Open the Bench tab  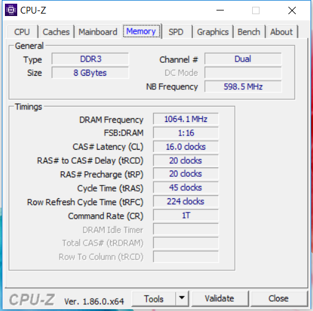(248, 32)
